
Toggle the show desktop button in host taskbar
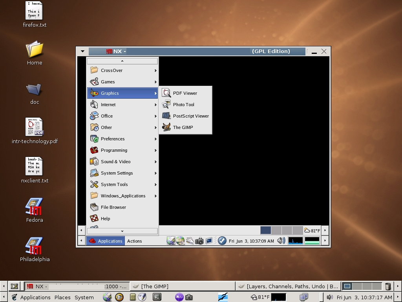point(14,286)
